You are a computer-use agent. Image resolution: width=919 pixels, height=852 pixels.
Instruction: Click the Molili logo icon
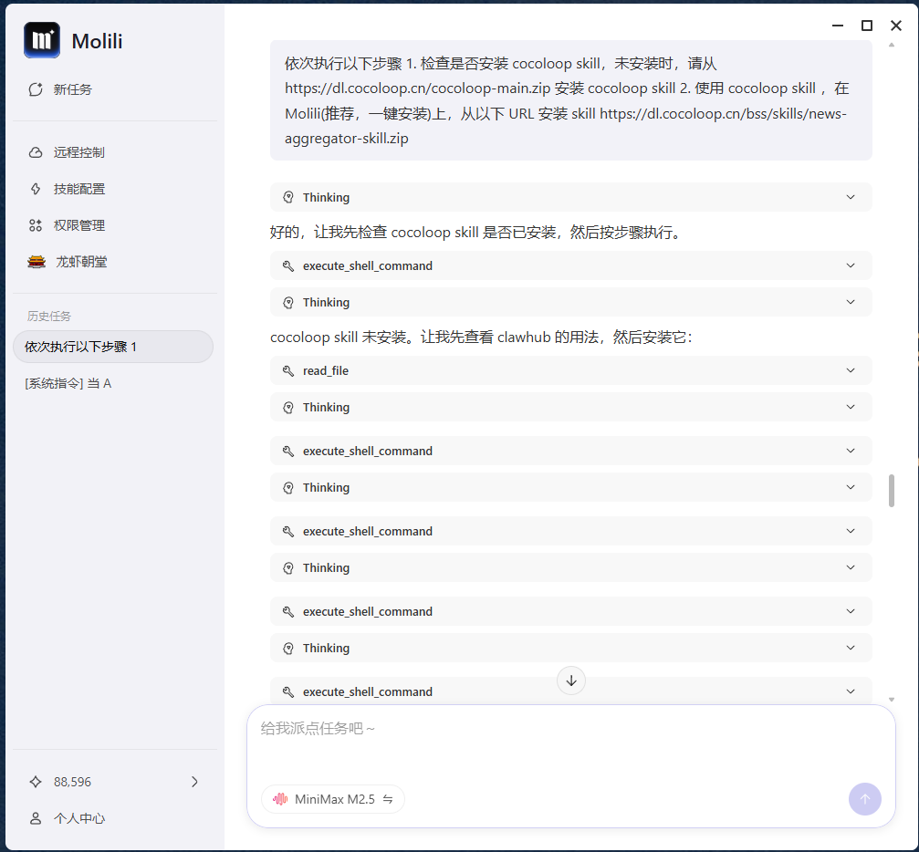[x=42, y=40]
